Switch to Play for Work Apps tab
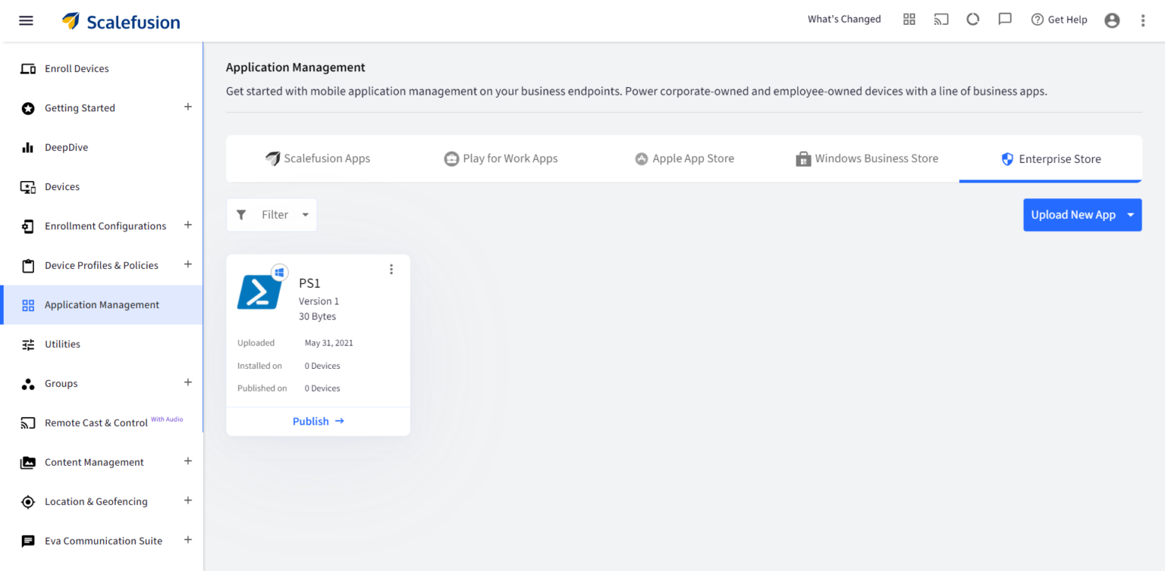 (x=501, y=159)
